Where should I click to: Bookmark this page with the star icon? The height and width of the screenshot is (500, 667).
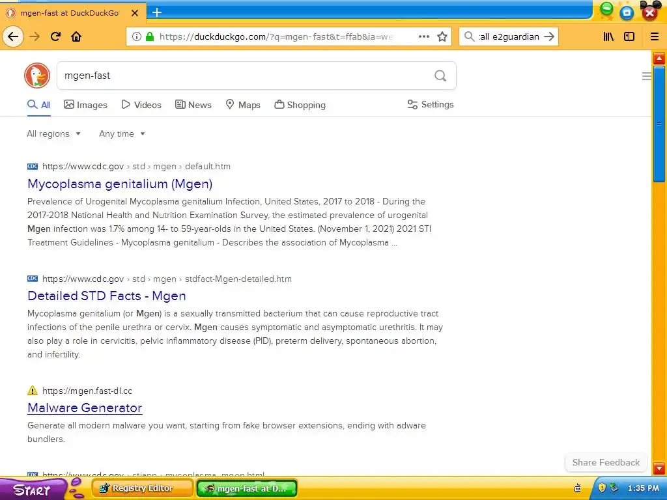tap(442, 36)
